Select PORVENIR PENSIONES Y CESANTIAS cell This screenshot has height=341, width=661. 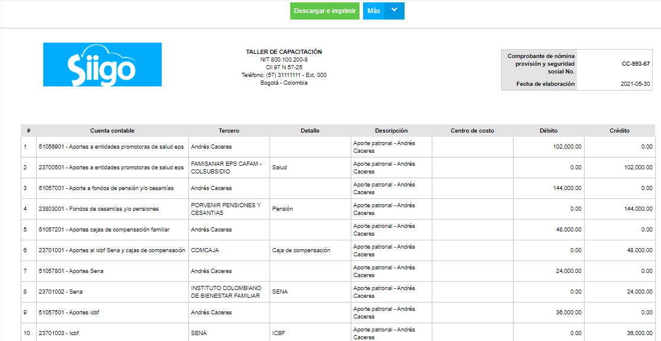[226, 209]
